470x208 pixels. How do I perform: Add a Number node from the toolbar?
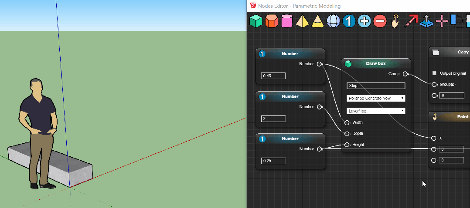(349, 21)
